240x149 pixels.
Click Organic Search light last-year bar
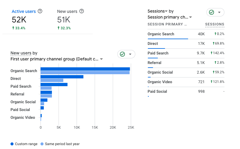pyautogui.click(x=85, y=73)
